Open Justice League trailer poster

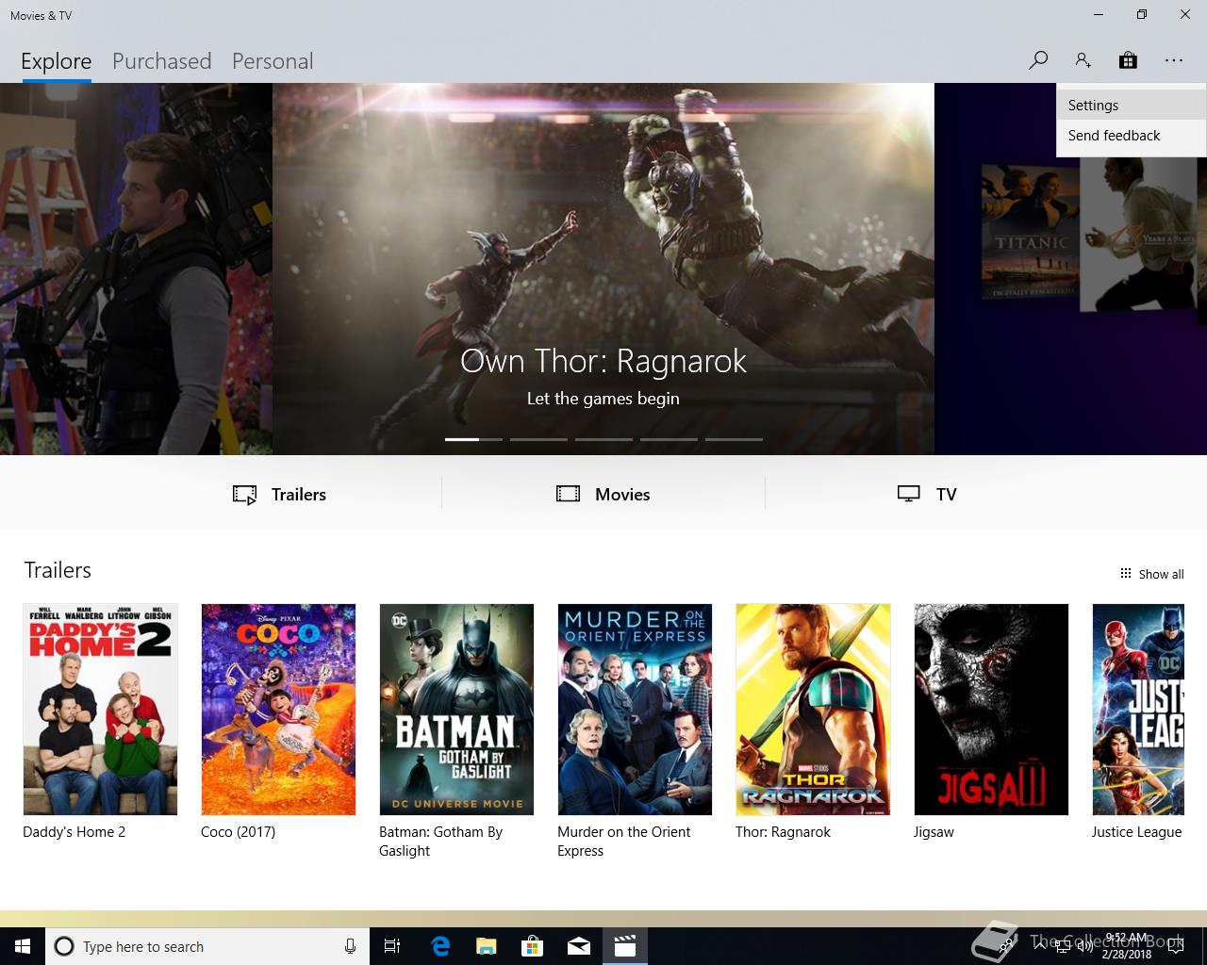pos(1138,710)
